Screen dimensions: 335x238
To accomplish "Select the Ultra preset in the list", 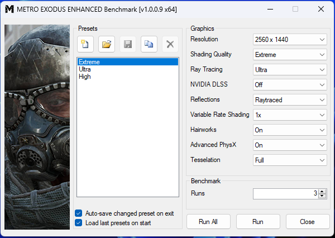I will pyautogui.click(x=128, y=69).
